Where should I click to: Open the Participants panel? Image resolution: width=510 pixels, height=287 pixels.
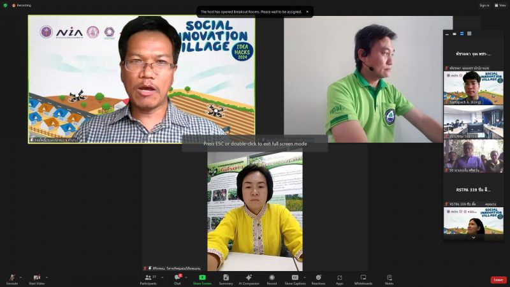pyautogui.click(x=148, y=277)
